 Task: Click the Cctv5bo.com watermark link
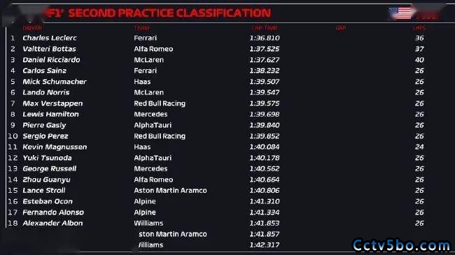pyautogui.click(x=401, y=245)
